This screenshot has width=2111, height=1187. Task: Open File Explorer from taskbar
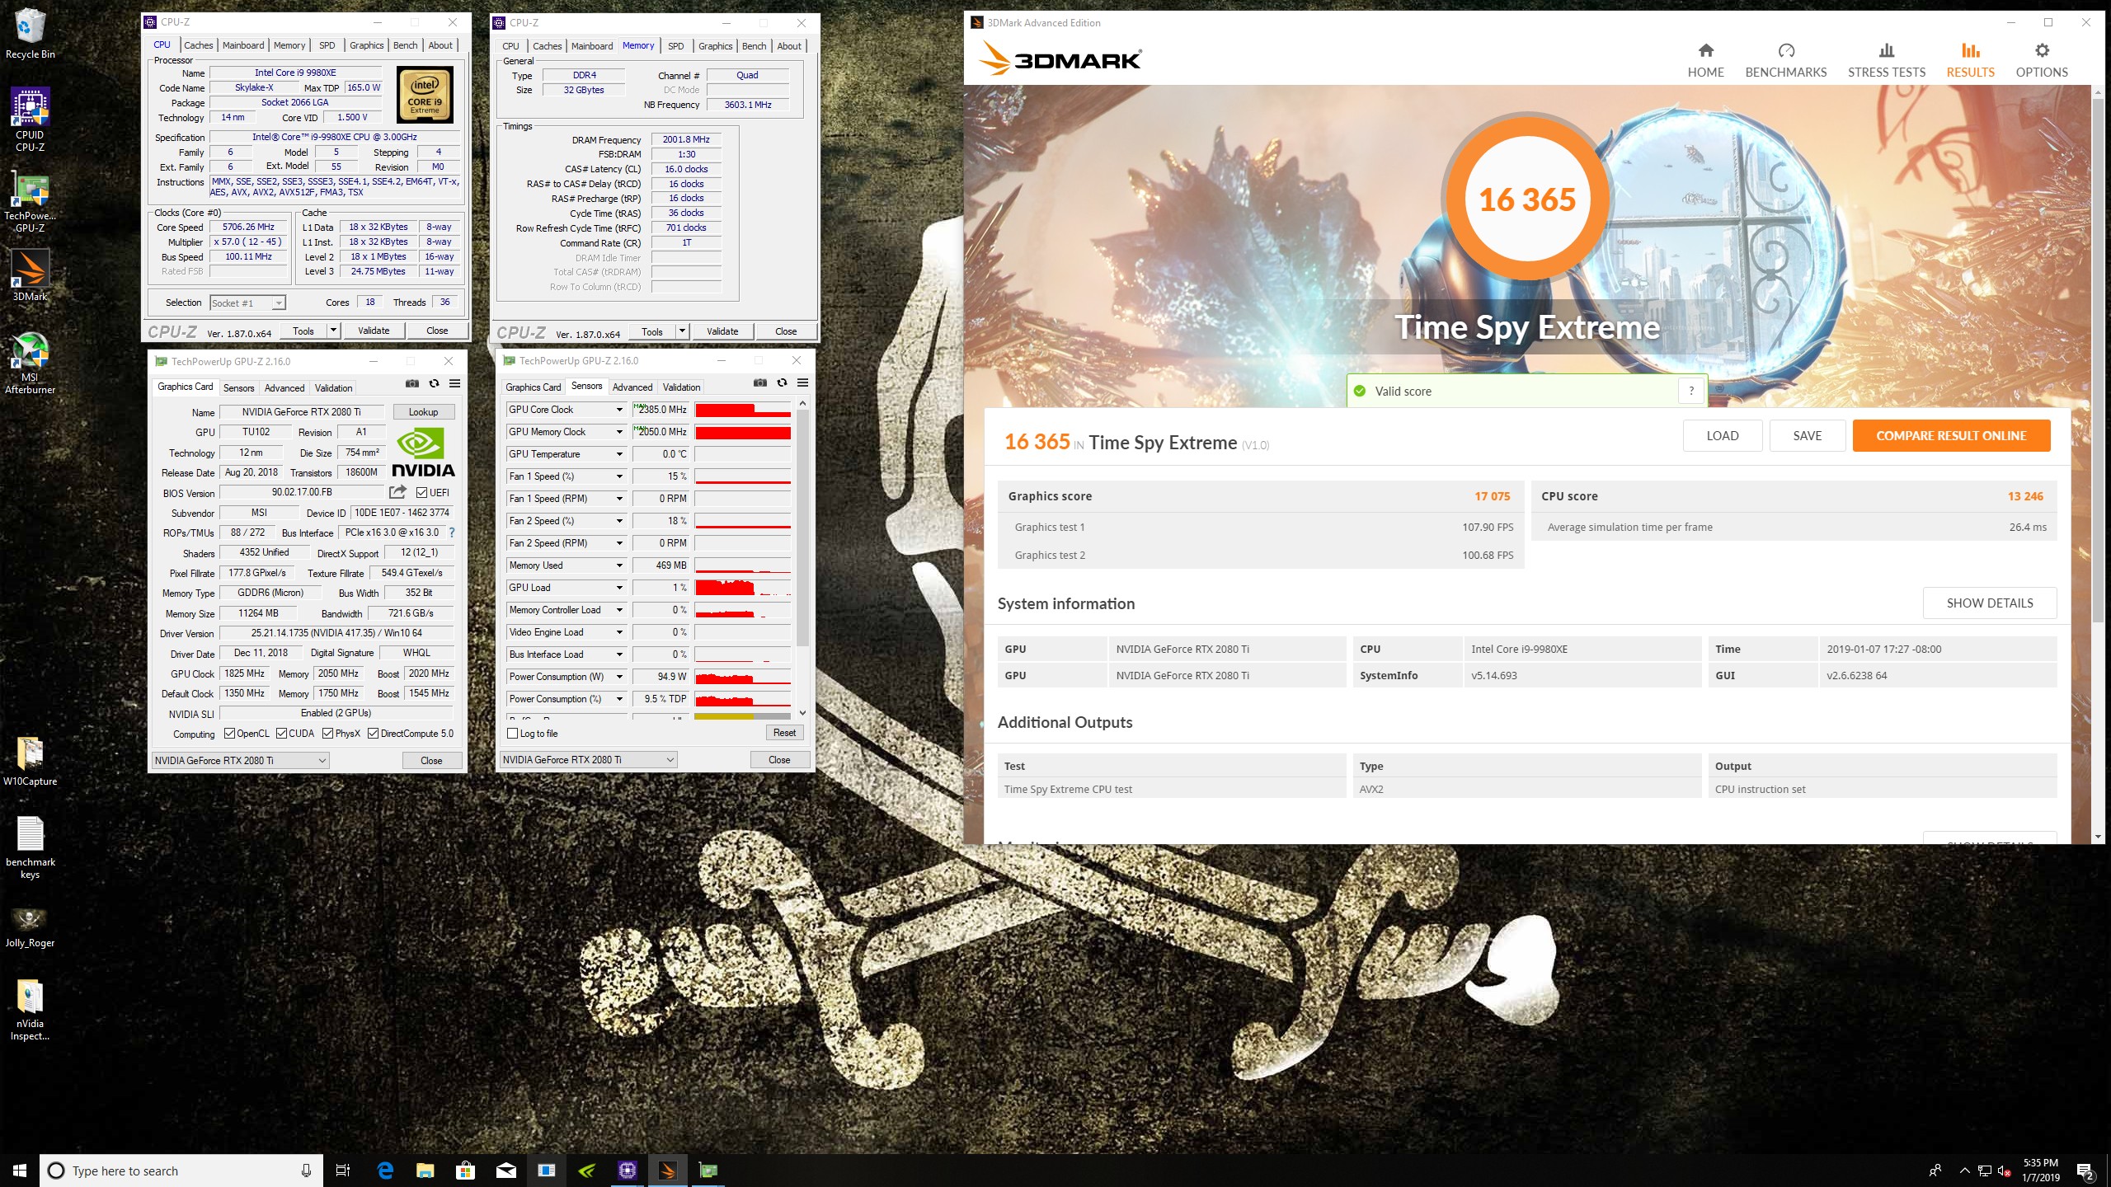click(425, 1171)
